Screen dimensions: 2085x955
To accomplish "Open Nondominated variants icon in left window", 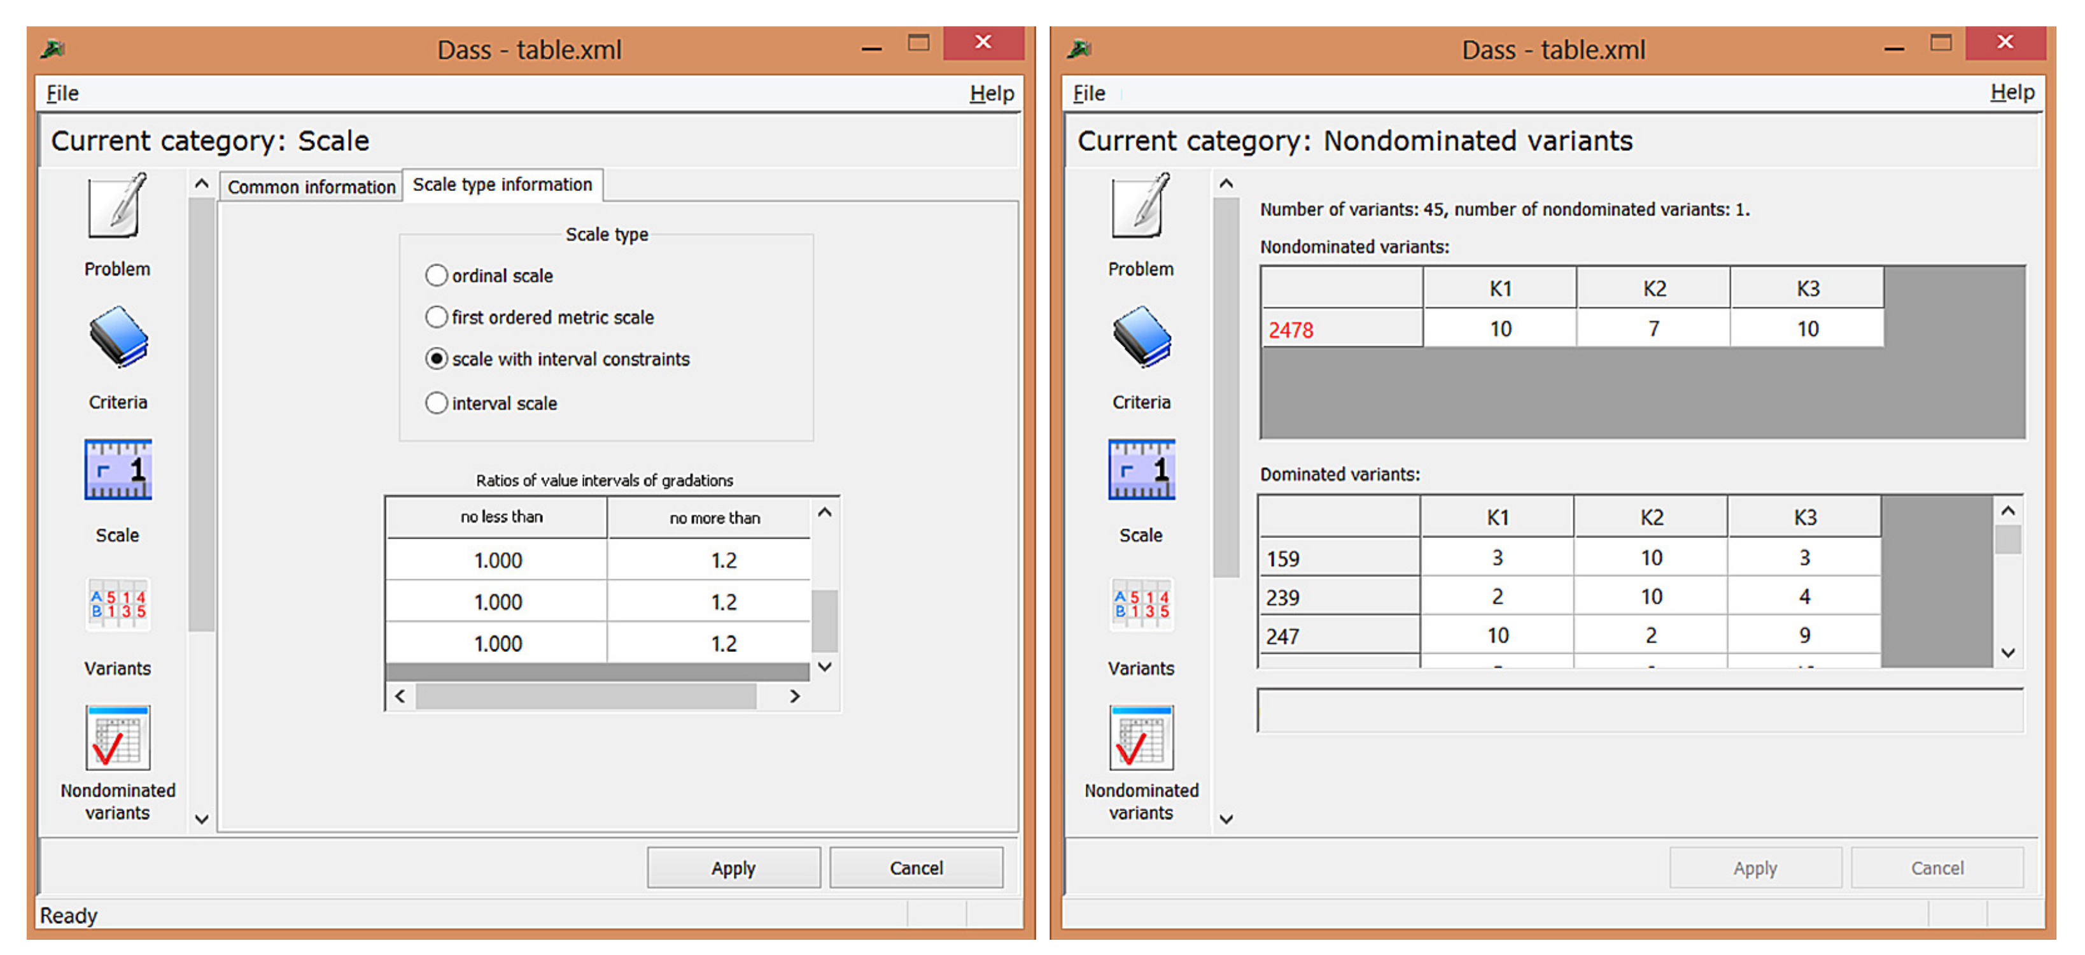I will coord(118,738).
